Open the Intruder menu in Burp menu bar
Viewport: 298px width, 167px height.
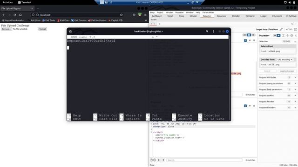click(x=169, y=13)
